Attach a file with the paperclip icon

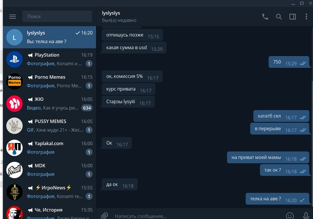[104, 216]
